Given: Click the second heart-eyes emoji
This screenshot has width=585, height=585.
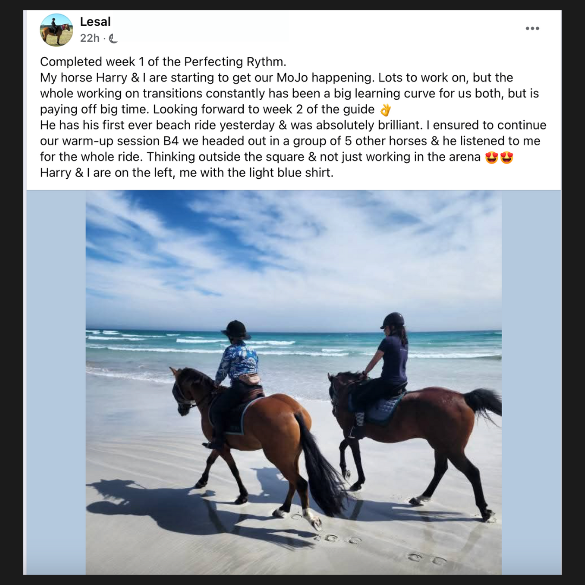Looking at the screenshot, I should (x=506, y=158).
